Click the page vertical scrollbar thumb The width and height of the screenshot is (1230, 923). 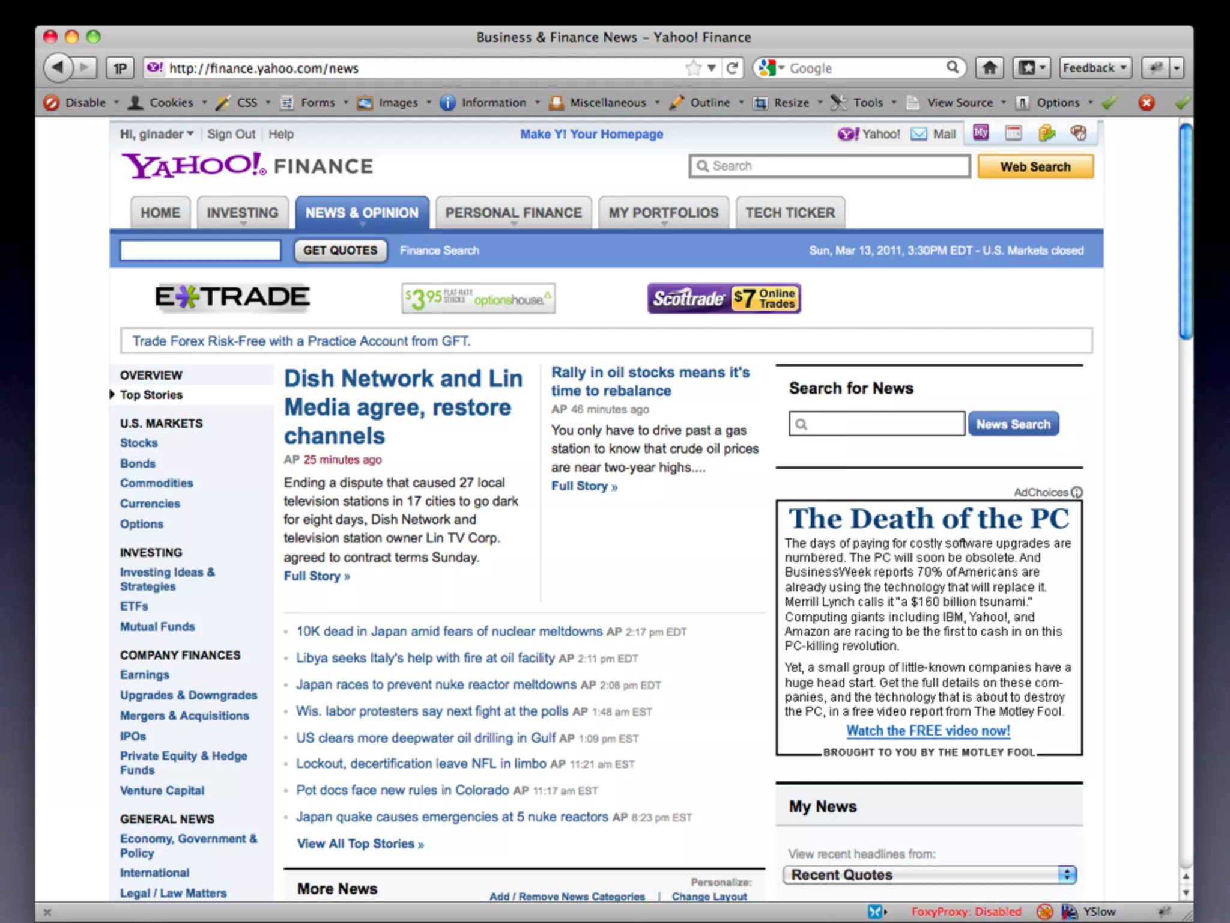tap(1185, 231)
